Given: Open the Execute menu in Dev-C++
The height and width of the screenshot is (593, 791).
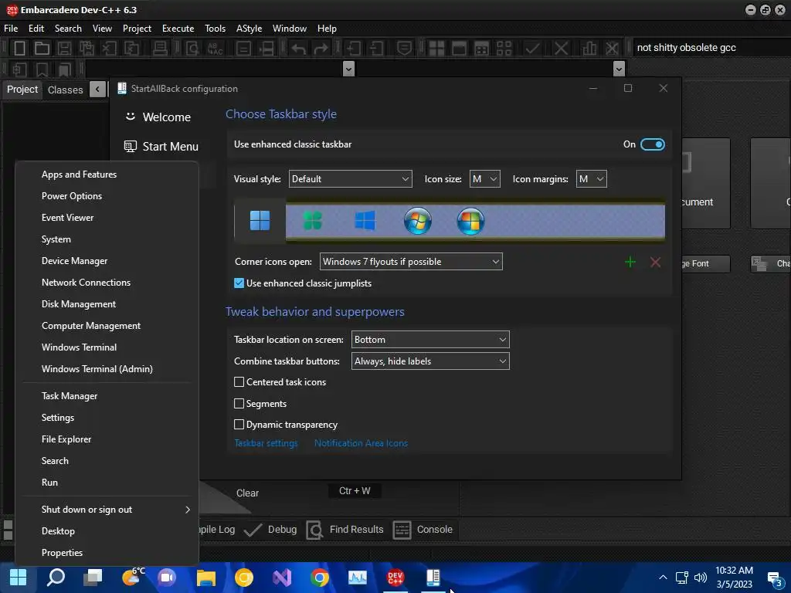Looking at the screenshot, I should 178,29.
